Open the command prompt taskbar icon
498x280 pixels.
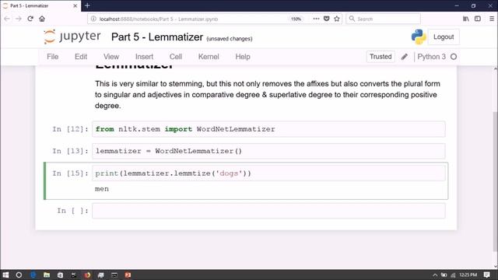(x=114, y=275)
